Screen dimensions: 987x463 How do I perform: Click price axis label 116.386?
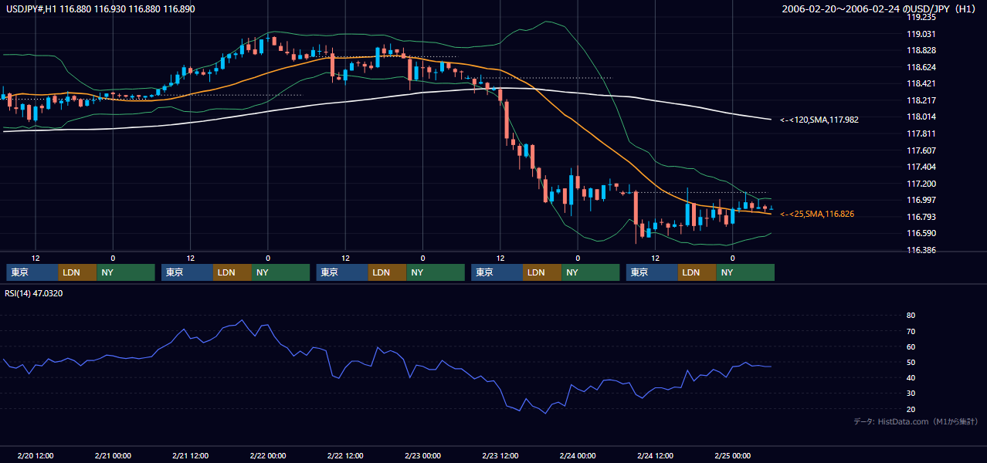pyautogui.click(x=921, y=250)
